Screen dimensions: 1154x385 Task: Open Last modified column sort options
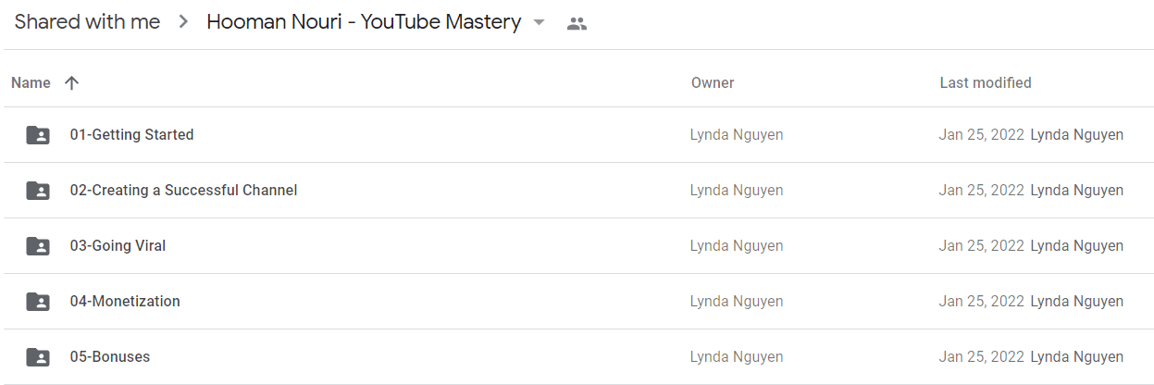[986, 83]
